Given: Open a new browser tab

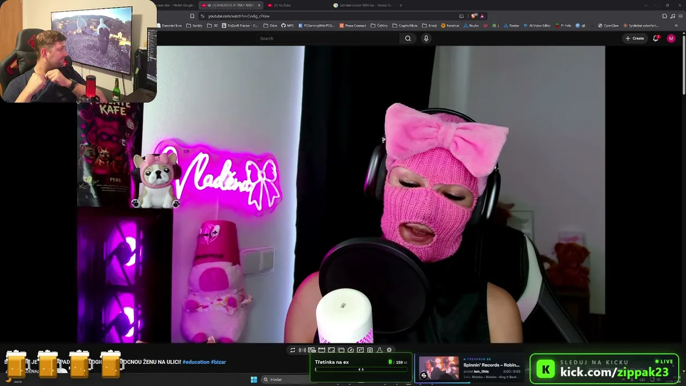Looking at the screenshot, I should point(401,5).
